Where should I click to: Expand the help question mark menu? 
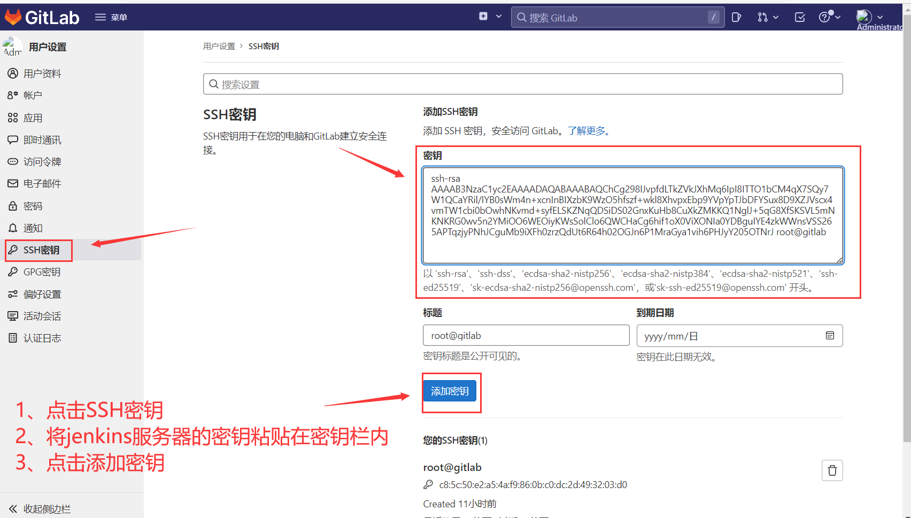point(830,17)
